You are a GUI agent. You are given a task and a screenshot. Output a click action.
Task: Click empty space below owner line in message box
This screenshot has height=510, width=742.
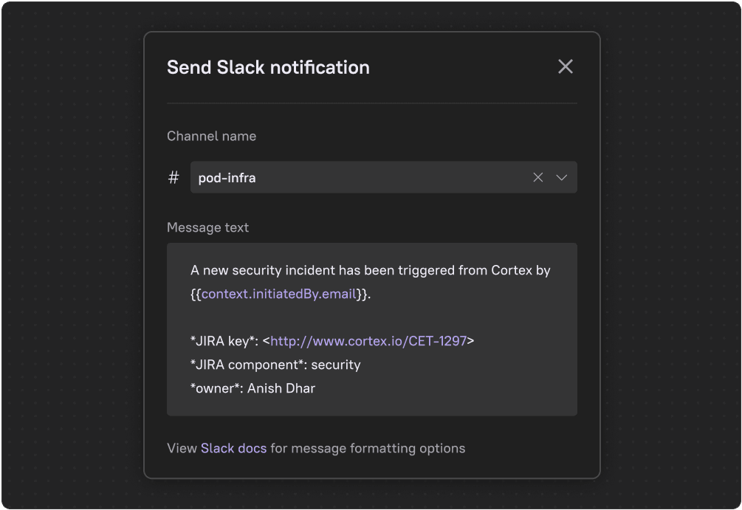click(372, 406)
